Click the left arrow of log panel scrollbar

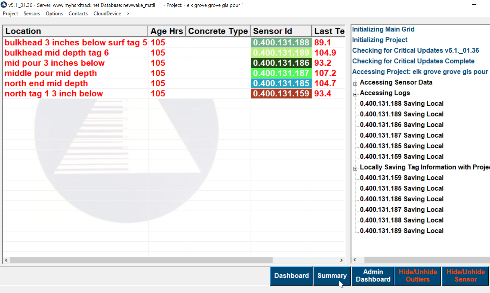click(x=355, y=260)
